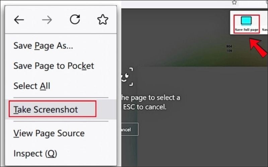This screenshot has height=167, width=268.
Task: Choose Select All in the context menu
Action: pyautogui.click(x=32, y=86)
